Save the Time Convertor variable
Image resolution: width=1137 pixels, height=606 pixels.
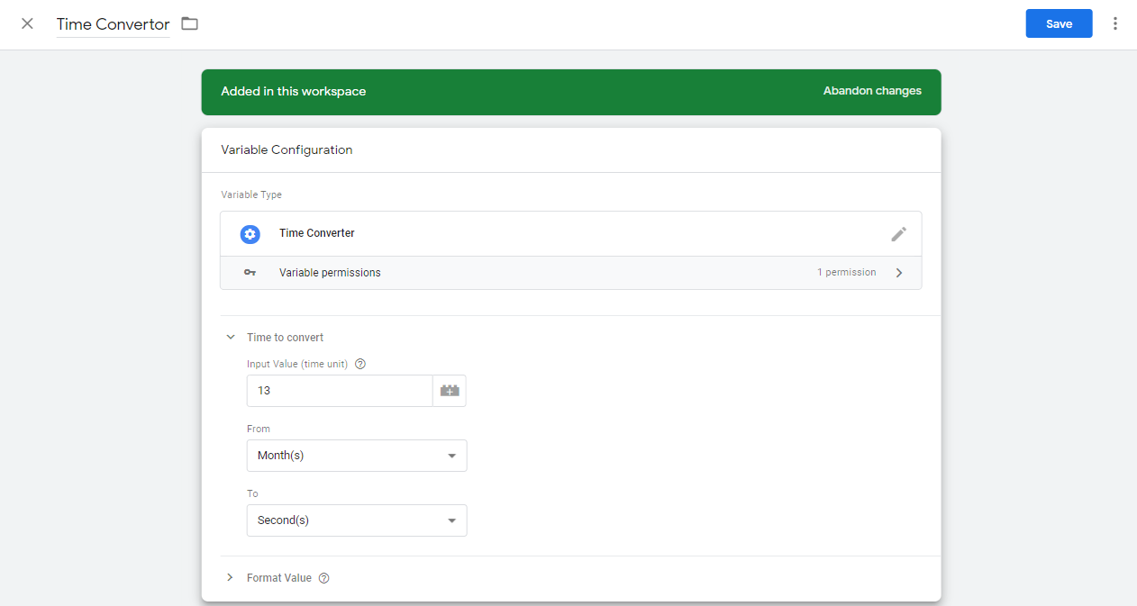coord(1059,23)
